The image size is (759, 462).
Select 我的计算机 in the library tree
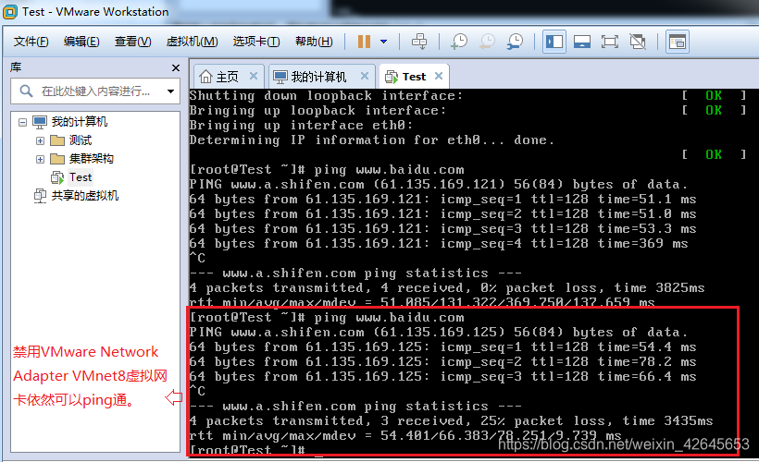tap(80, 122)
